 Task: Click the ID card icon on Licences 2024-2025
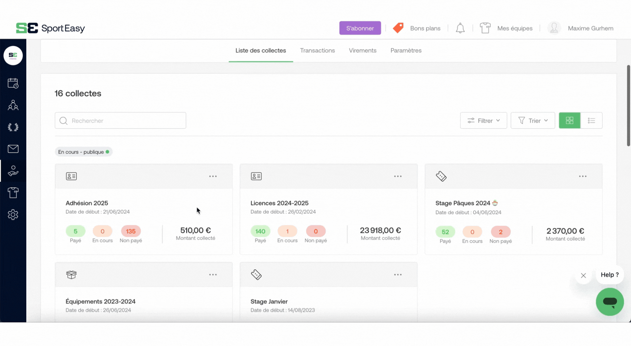pos(256,176)
